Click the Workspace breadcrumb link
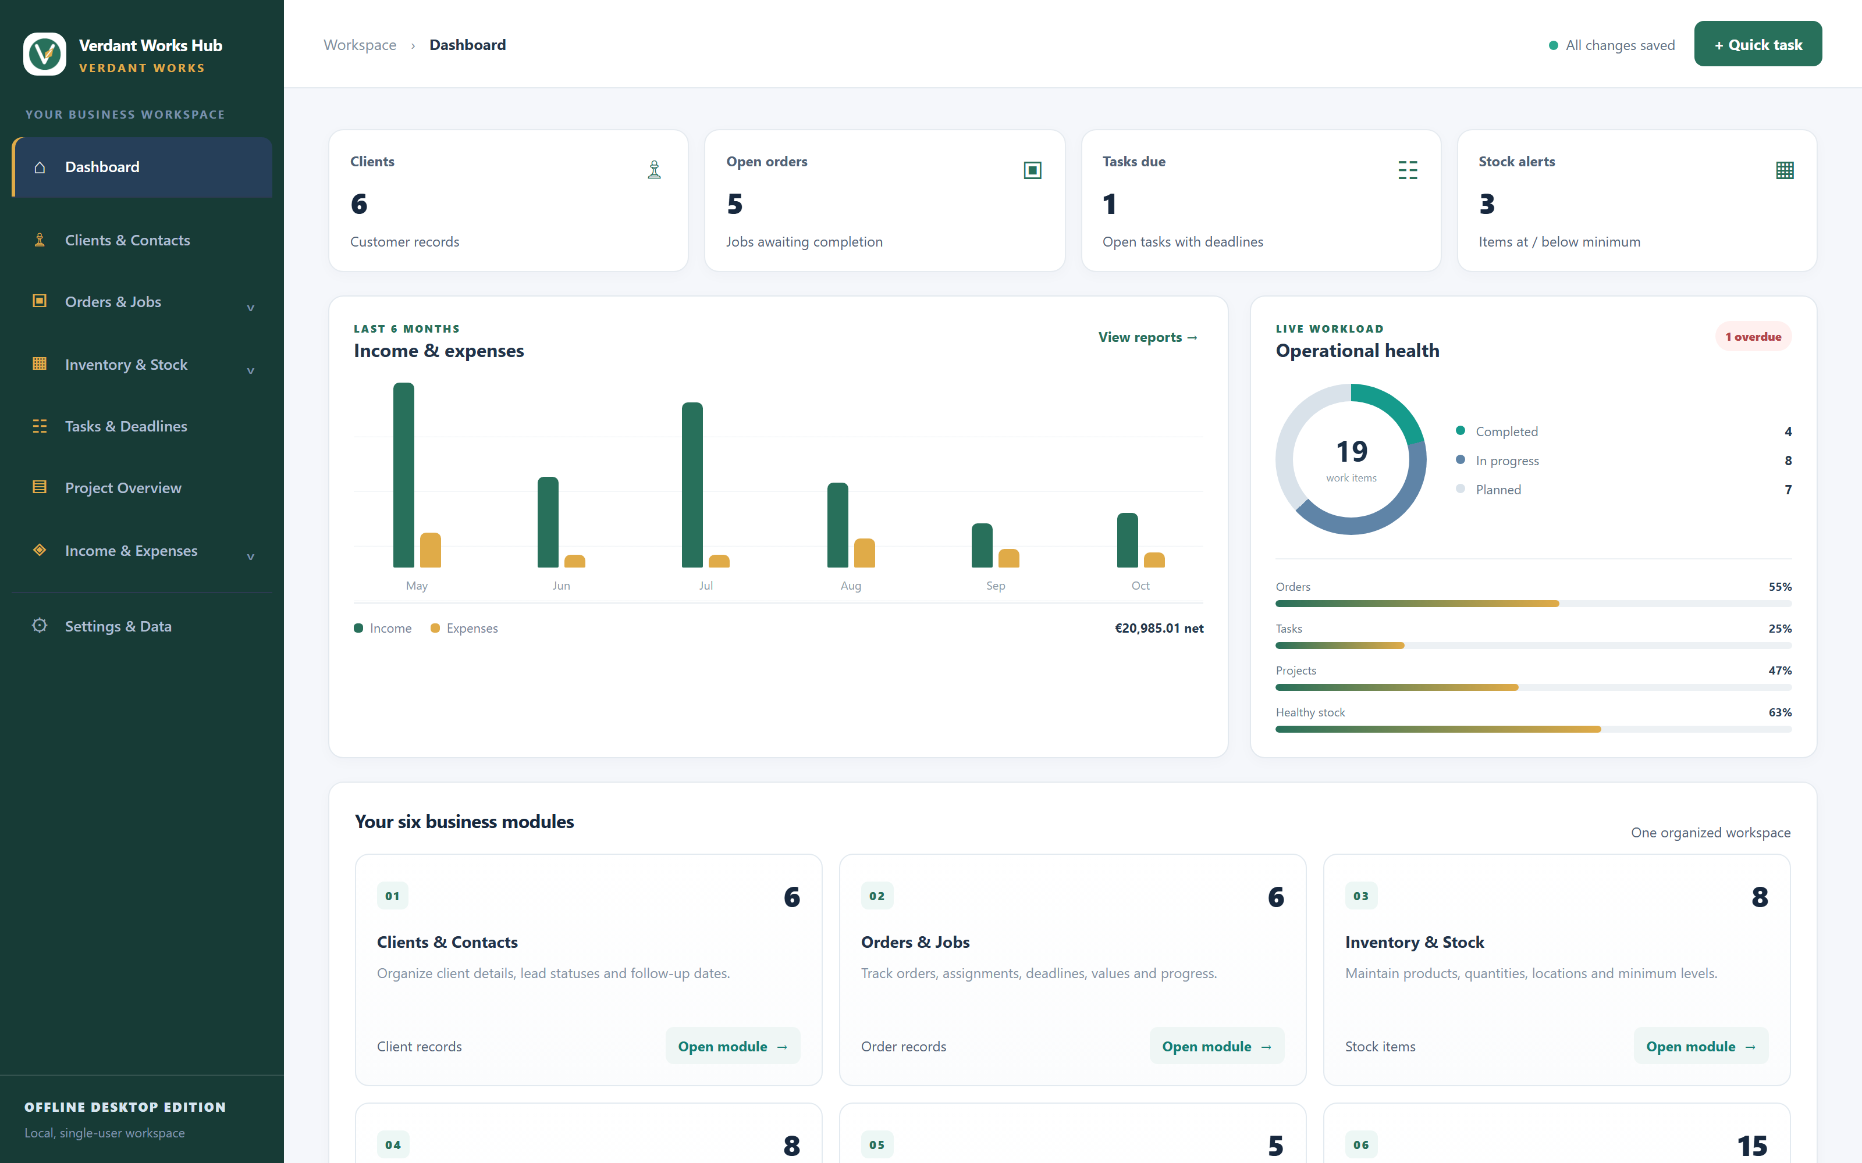1862x1163 pixels. pyautogui.click(x=360, y=45)
